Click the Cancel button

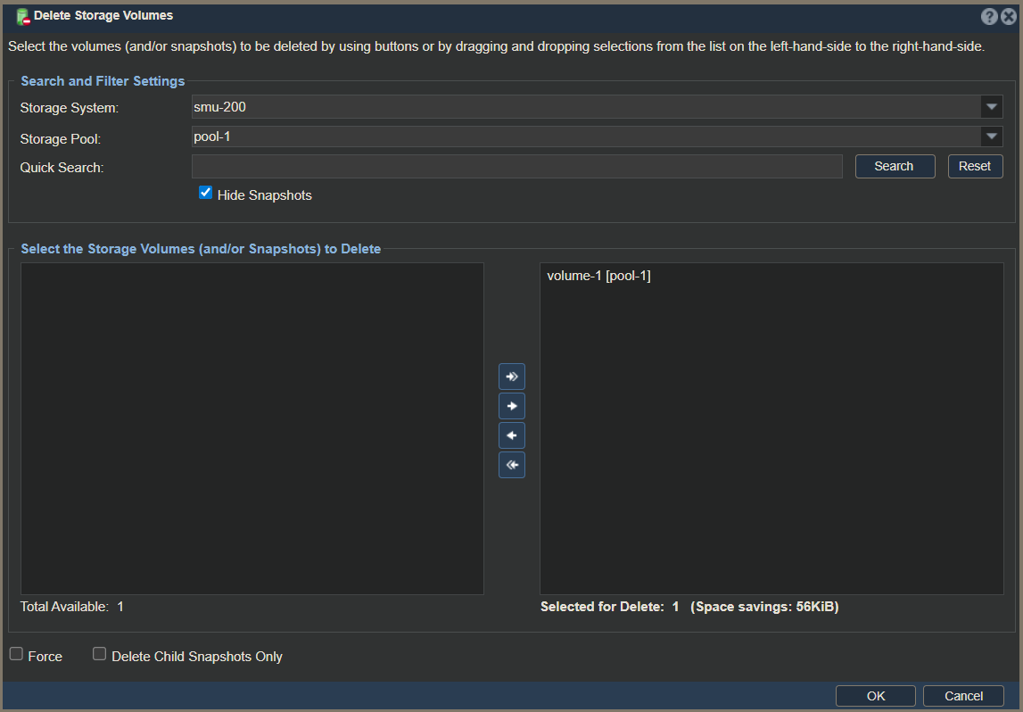(x=963, y=696)
